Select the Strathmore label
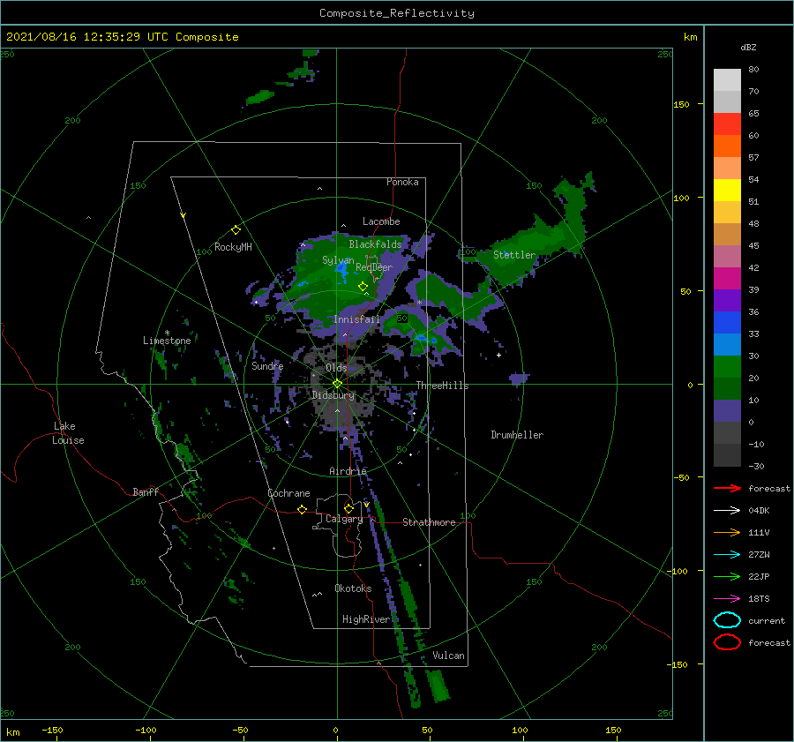The height and width of the screenshot is (742, 794). [x=429, y=522]
